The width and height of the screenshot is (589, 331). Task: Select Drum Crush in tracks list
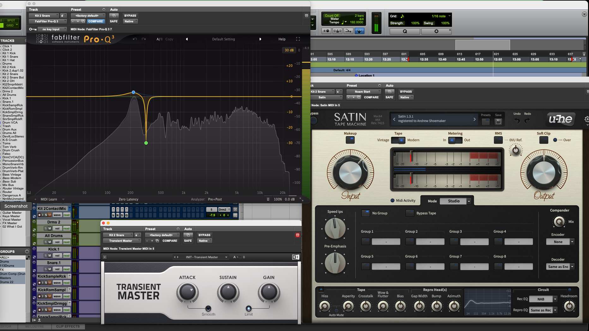(11, 150)
